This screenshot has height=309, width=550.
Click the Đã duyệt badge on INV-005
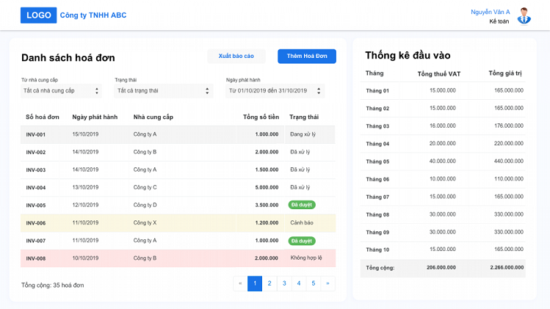pyautogui.click(x=301, y=206)
